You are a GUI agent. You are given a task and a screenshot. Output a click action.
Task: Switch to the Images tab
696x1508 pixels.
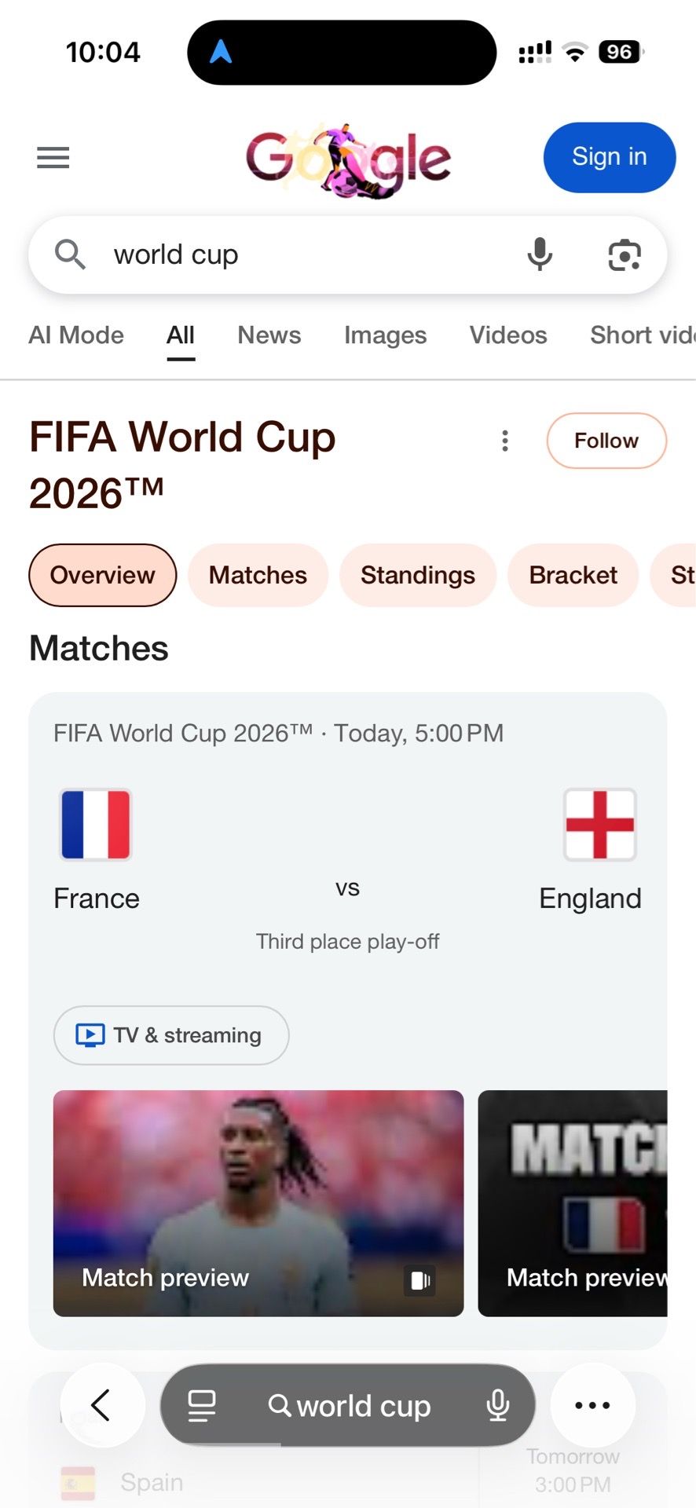click(385, 335)
